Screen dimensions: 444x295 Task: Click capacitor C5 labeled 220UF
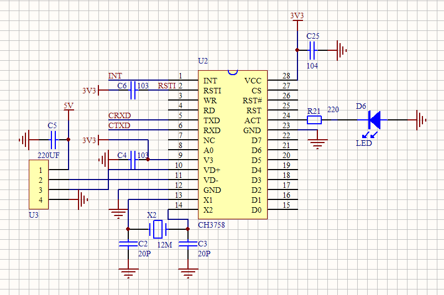(54, 139)
